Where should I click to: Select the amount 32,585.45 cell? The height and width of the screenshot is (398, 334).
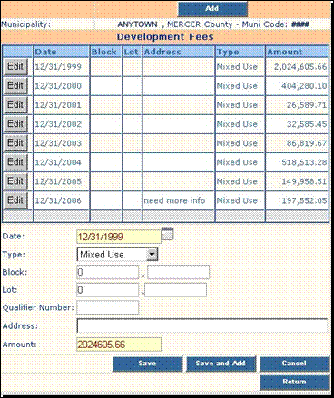tap(297, 124)
